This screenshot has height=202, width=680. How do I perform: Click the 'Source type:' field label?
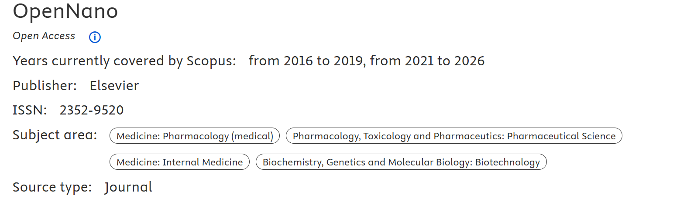coord(52,188)
